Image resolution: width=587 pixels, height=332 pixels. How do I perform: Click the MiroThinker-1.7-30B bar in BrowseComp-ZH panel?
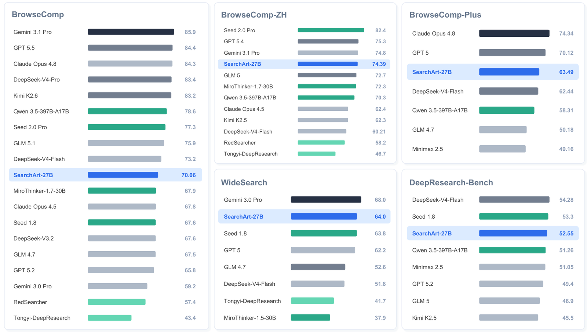327,87
